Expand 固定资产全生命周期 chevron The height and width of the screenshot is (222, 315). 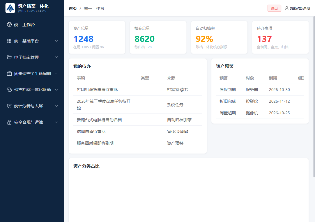click(56, 73)
